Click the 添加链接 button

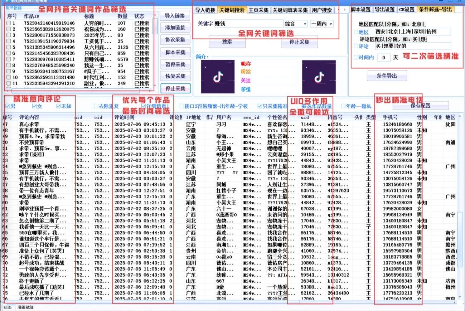pyautogui.click(x=175, y=28)
